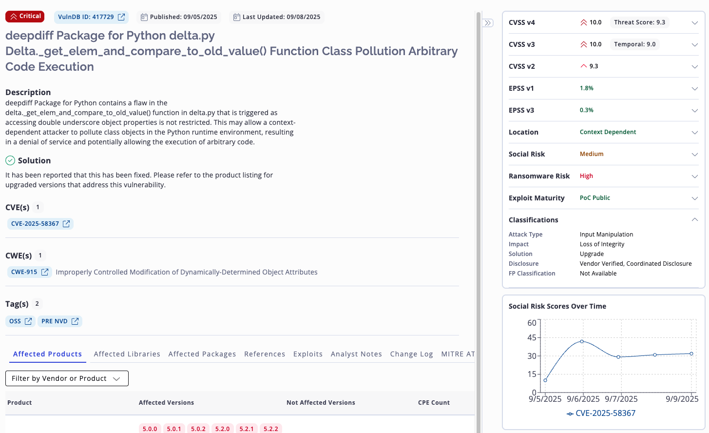The image size is (709, 433).
Task: Click the CVSS v2 high arrow icon
Action: point(583,66)
